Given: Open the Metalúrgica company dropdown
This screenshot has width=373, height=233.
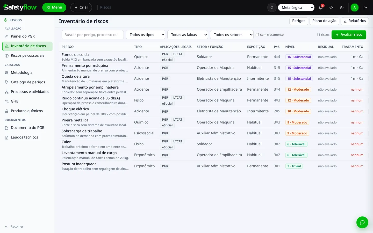Looking at the screenshot, I should [x=296, y=8].
